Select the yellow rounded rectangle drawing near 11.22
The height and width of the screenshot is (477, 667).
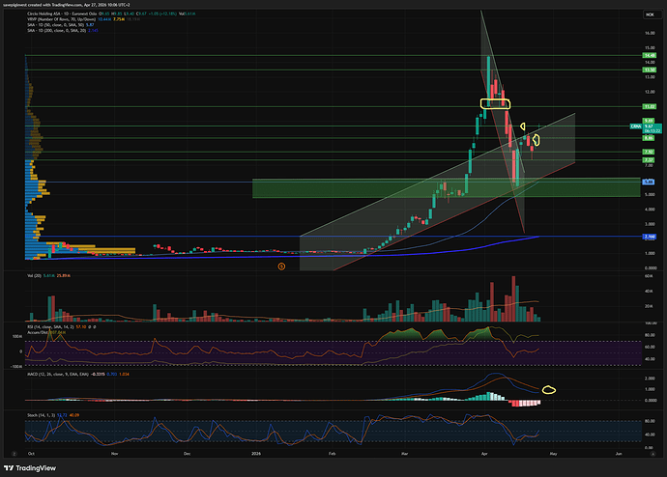point(494,102)
